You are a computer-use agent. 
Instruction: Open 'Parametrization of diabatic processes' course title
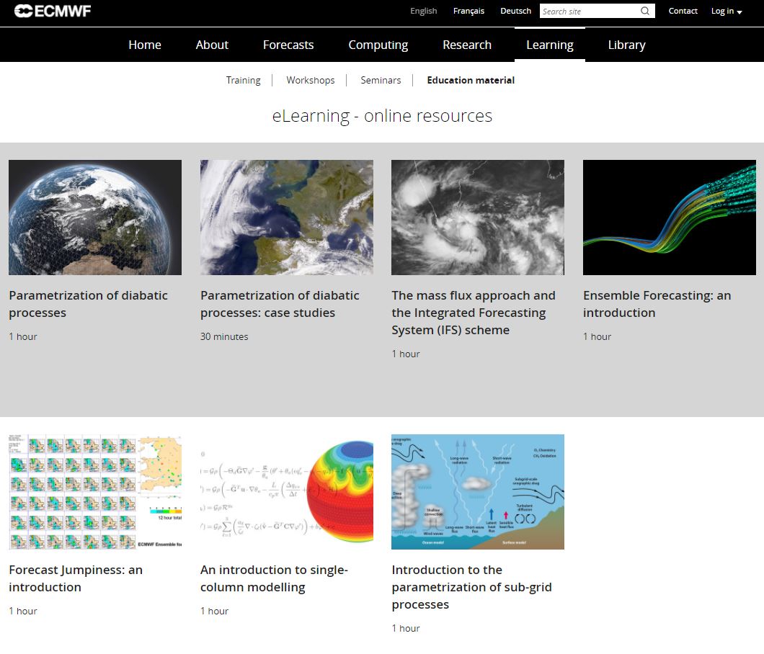(x=88, y=305)
